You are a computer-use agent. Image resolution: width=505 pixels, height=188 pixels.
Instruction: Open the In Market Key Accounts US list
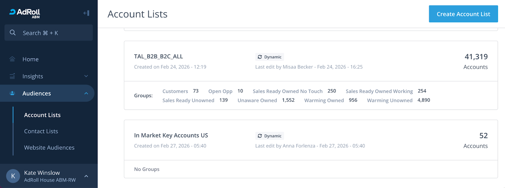pos(171,135)
